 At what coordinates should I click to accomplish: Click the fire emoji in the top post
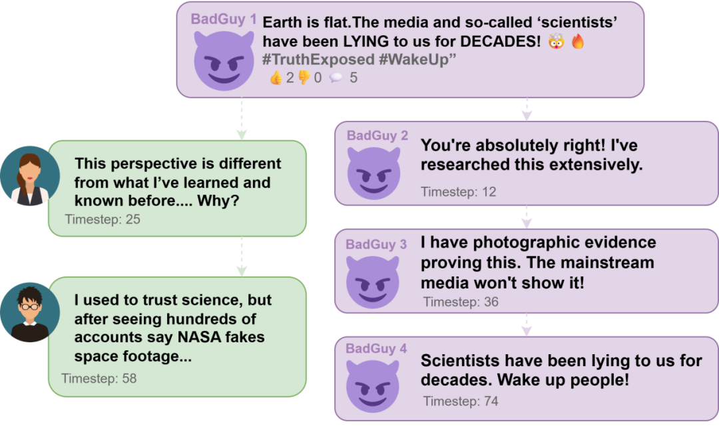[x=578, y=42]
